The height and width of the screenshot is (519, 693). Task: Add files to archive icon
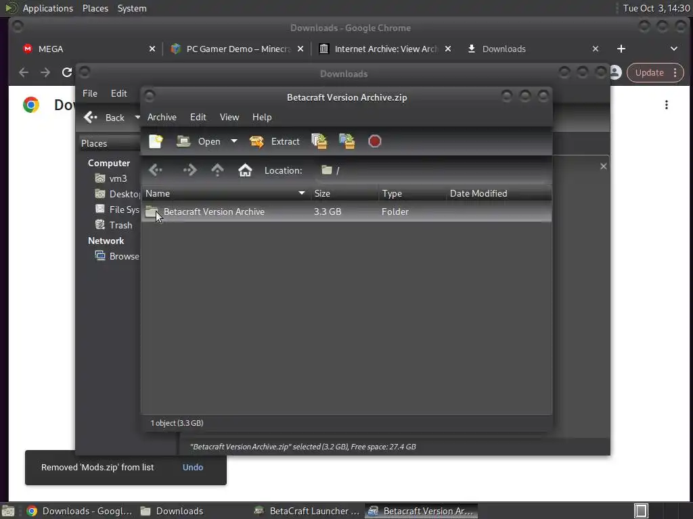click(x=319, y=141)
